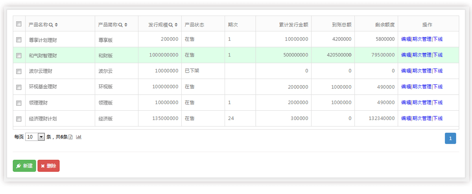Open the bar chart icon below the table
The height and width of the screenshot is (194, 472).
tap(79, 137)
